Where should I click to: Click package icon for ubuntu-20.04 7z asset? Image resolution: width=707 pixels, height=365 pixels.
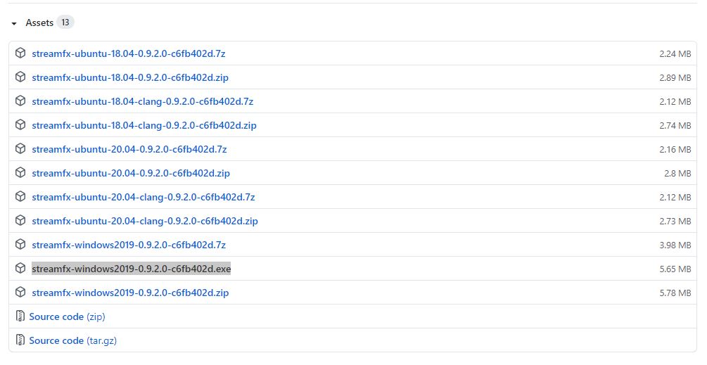pyautogui.click(x=20, y=148)
